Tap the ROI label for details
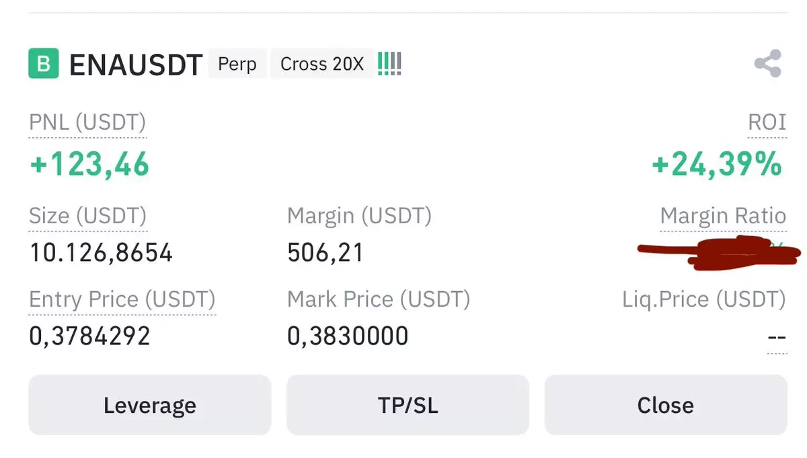 tap(767, 122)
